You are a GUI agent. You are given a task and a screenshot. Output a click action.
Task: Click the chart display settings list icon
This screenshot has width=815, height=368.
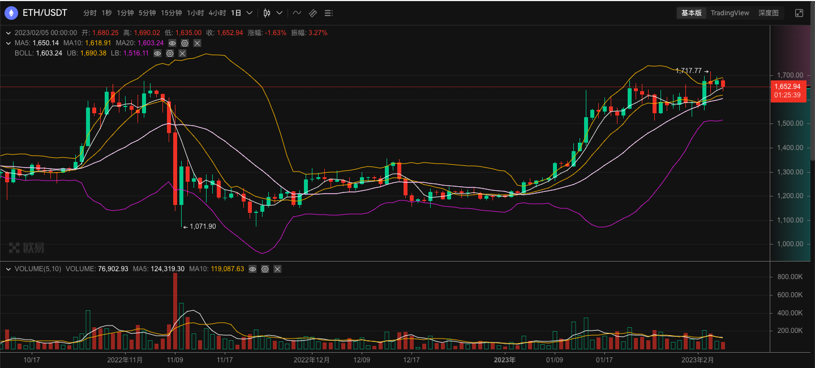click(x=328, y=12)
